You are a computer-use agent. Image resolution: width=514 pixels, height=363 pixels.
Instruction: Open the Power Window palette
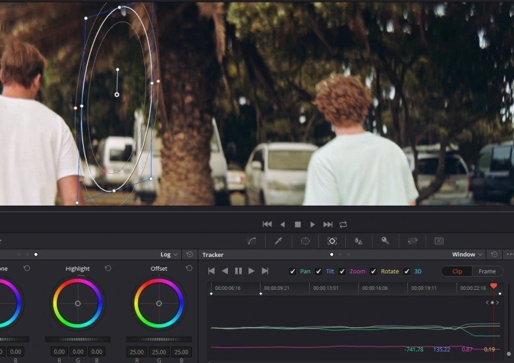pos(305,241)
